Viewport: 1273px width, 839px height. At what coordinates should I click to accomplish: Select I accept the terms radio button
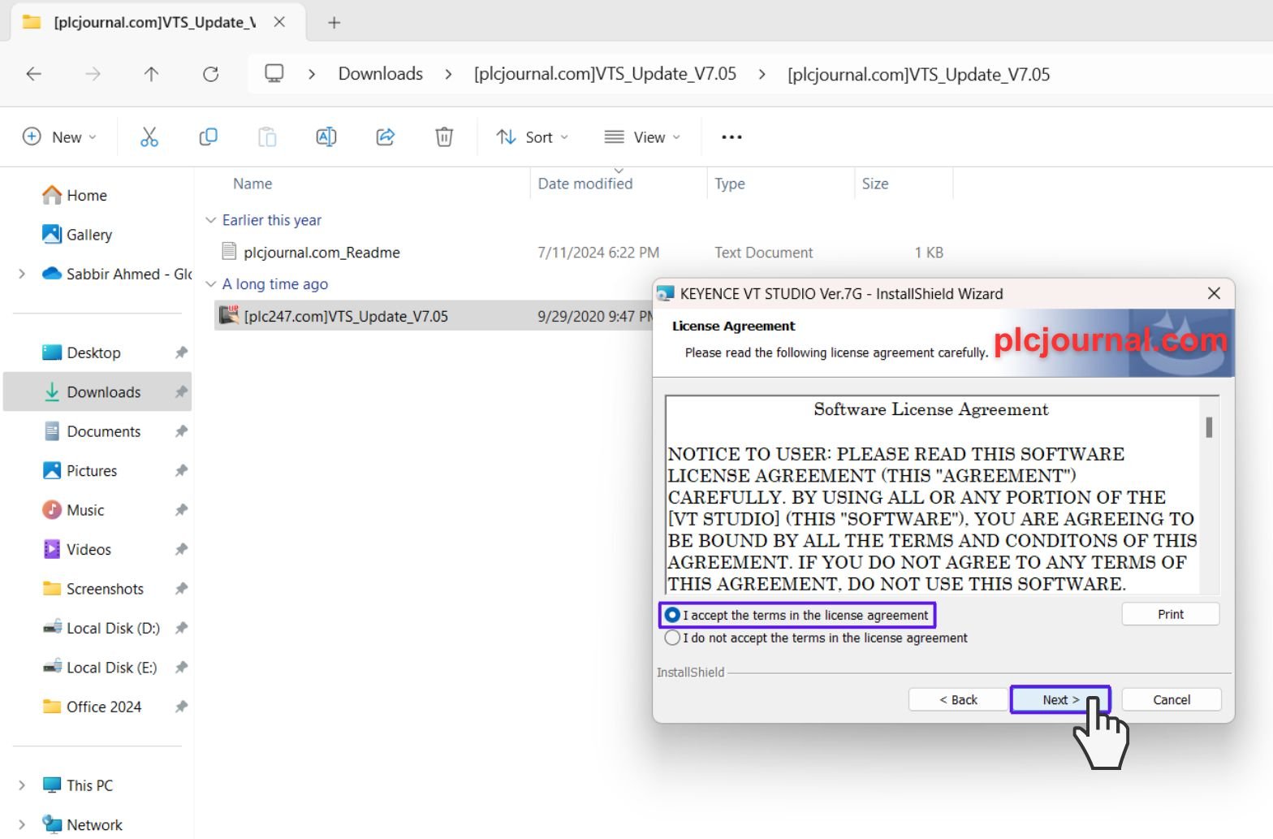pyautogui.click(x=672, y=616)
